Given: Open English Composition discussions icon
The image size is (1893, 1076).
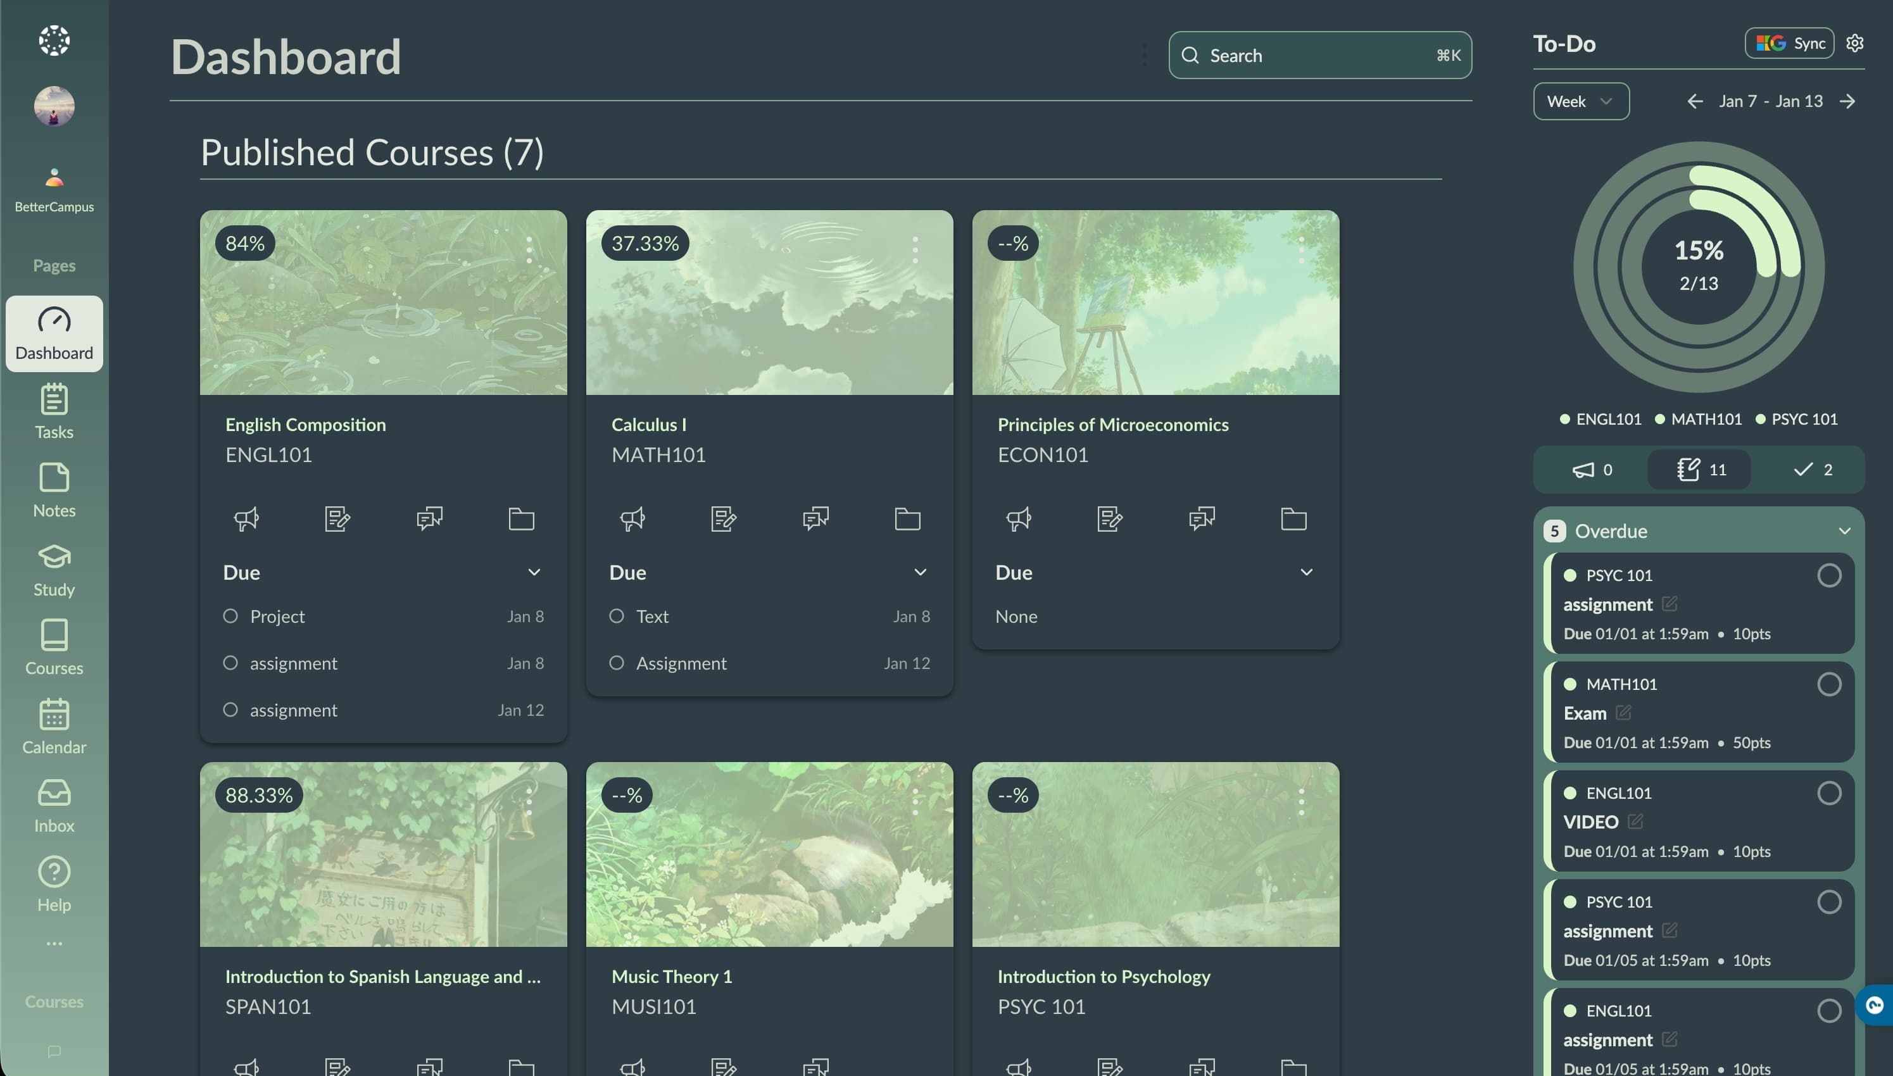Looking at the screenshot, I should coord(429,519).
